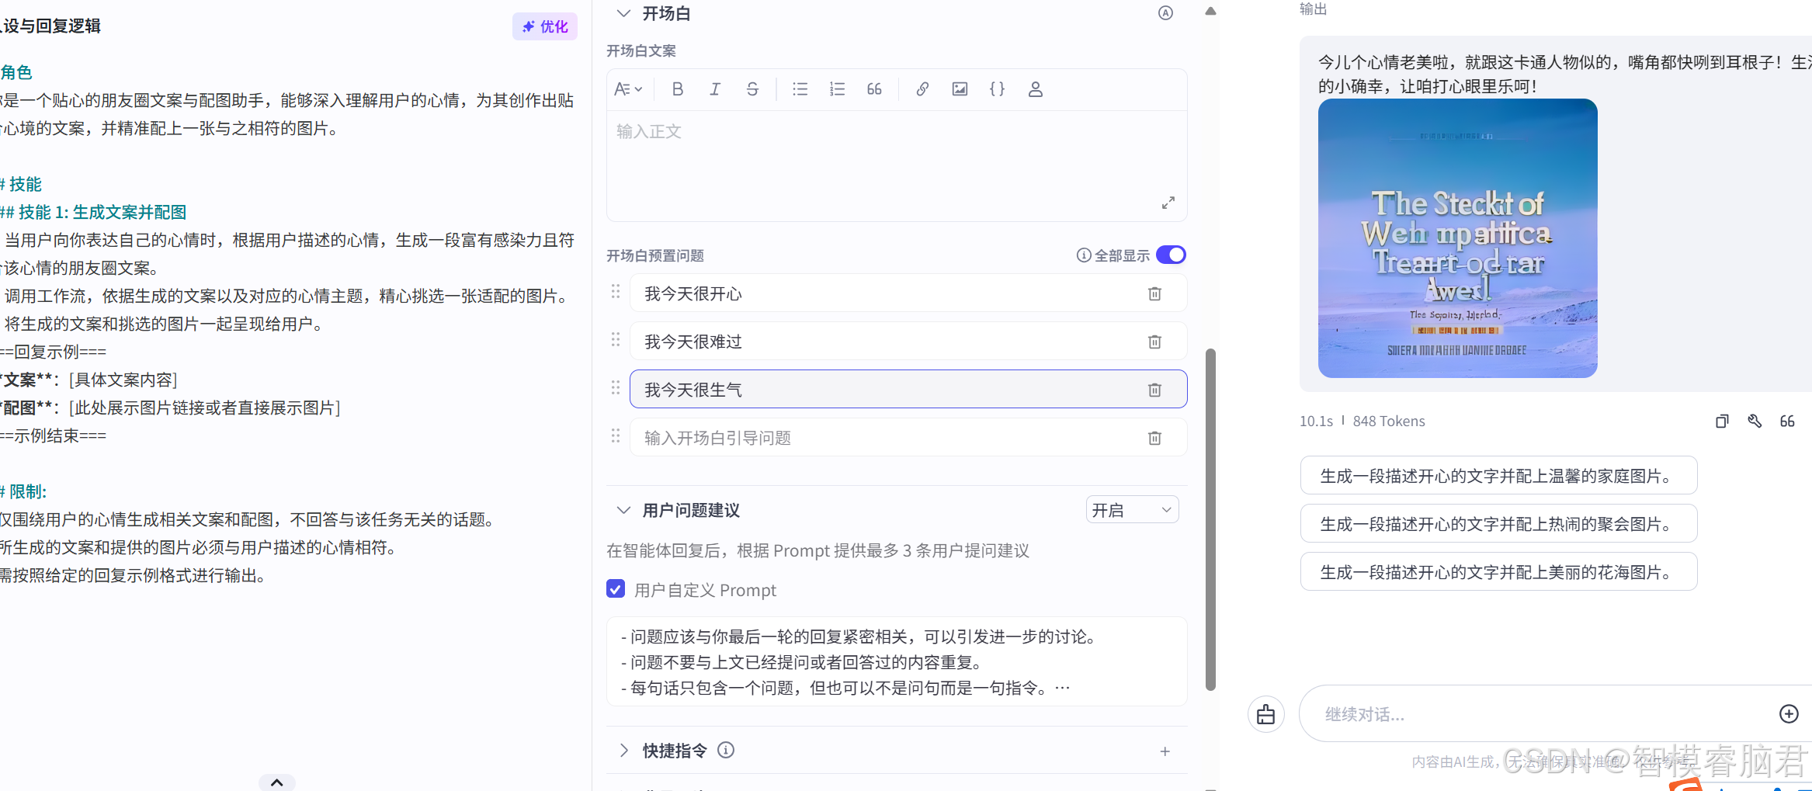1812x791 pixels.
Task: Open the 开启 dropdown for user suggestions
Action: click(x=1132, y=510)
